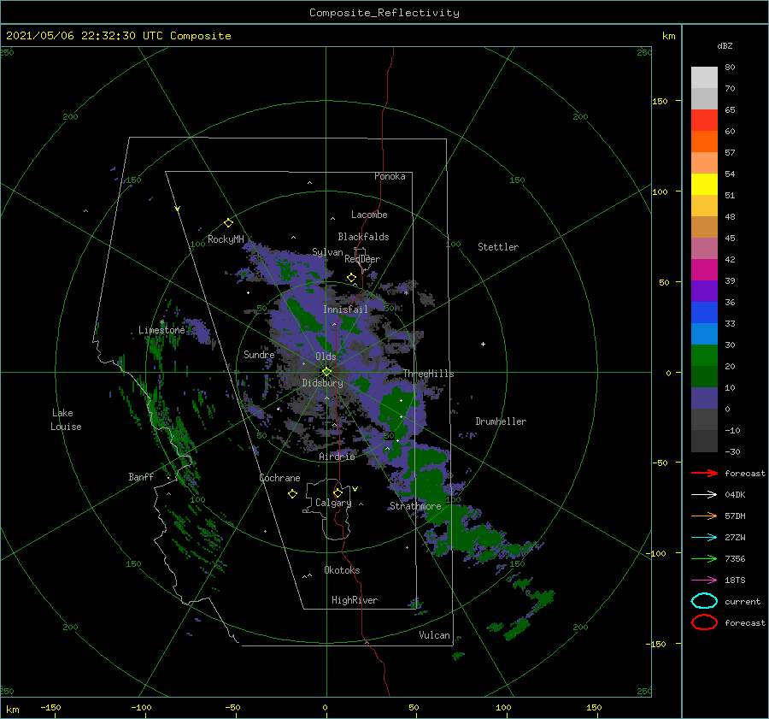Click the Vulcan label
Image resolution: width=769 pixels, height=719 pixels.
point(435,635)
